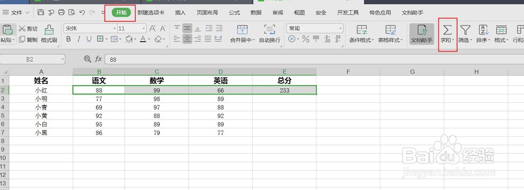Screen dimensions: 524x190
Task: Click the Undo arrow
Action: pyautogui.click(x=82, y=13)
